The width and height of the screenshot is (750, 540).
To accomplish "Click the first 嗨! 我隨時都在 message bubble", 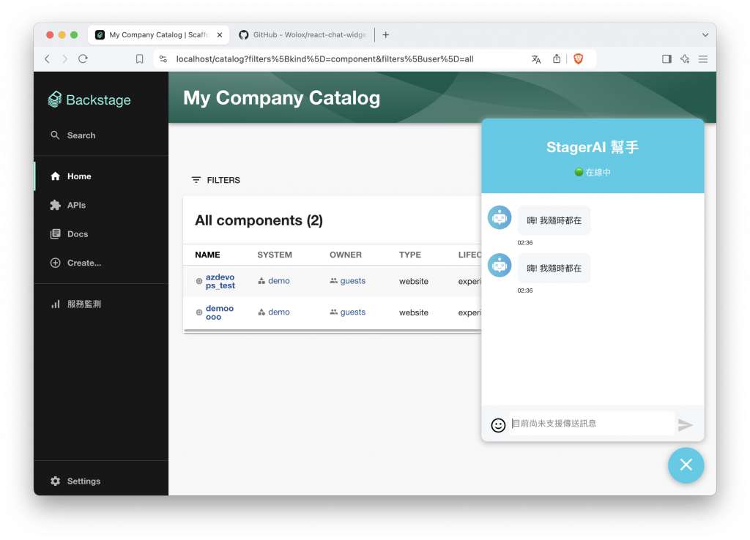I will click(554, 220).
